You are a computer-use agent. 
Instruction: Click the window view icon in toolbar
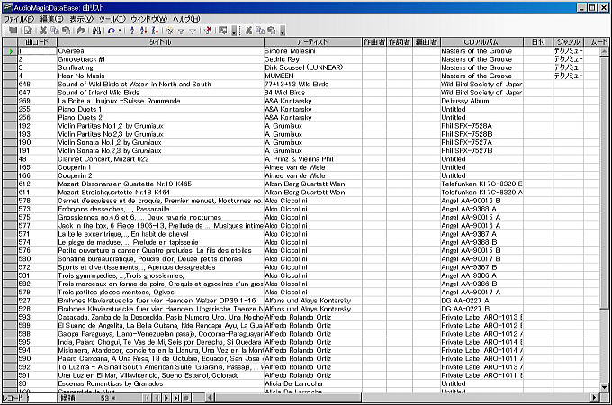tap(223, 31)
